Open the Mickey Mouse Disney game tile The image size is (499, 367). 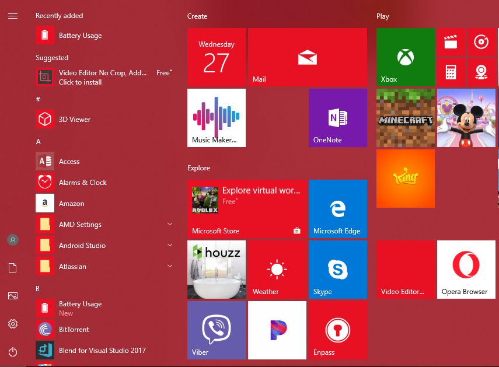pos(466,118)
